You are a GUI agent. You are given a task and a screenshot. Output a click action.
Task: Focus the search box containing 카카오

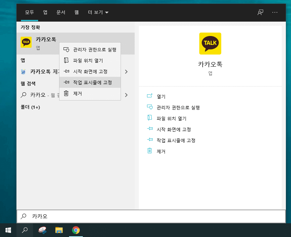151,216
